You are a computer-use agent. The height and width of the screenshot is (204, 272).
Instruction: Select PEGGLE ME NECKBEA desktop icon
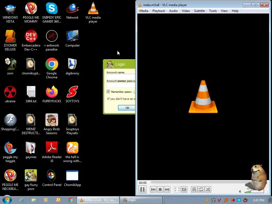click(10, 180)
